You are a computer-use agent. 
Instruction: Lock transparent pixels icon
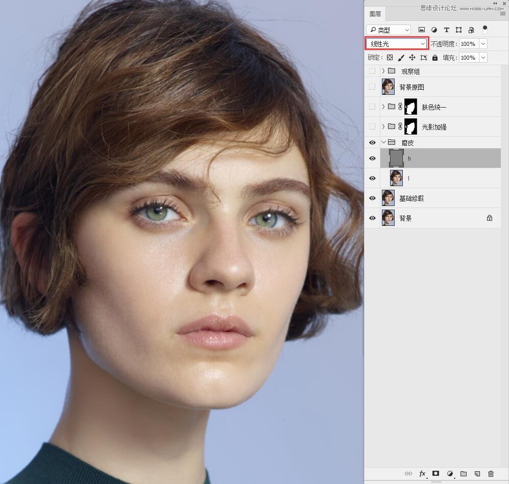[x=390, y=58]
